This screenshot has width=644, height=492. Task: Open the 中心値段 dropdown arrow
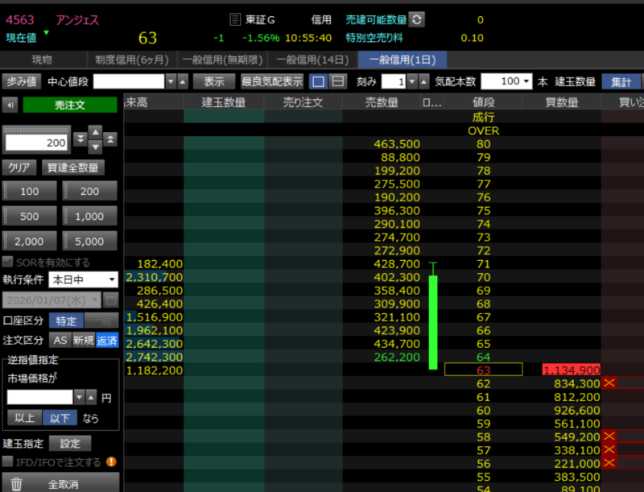[x=170, y=81]
